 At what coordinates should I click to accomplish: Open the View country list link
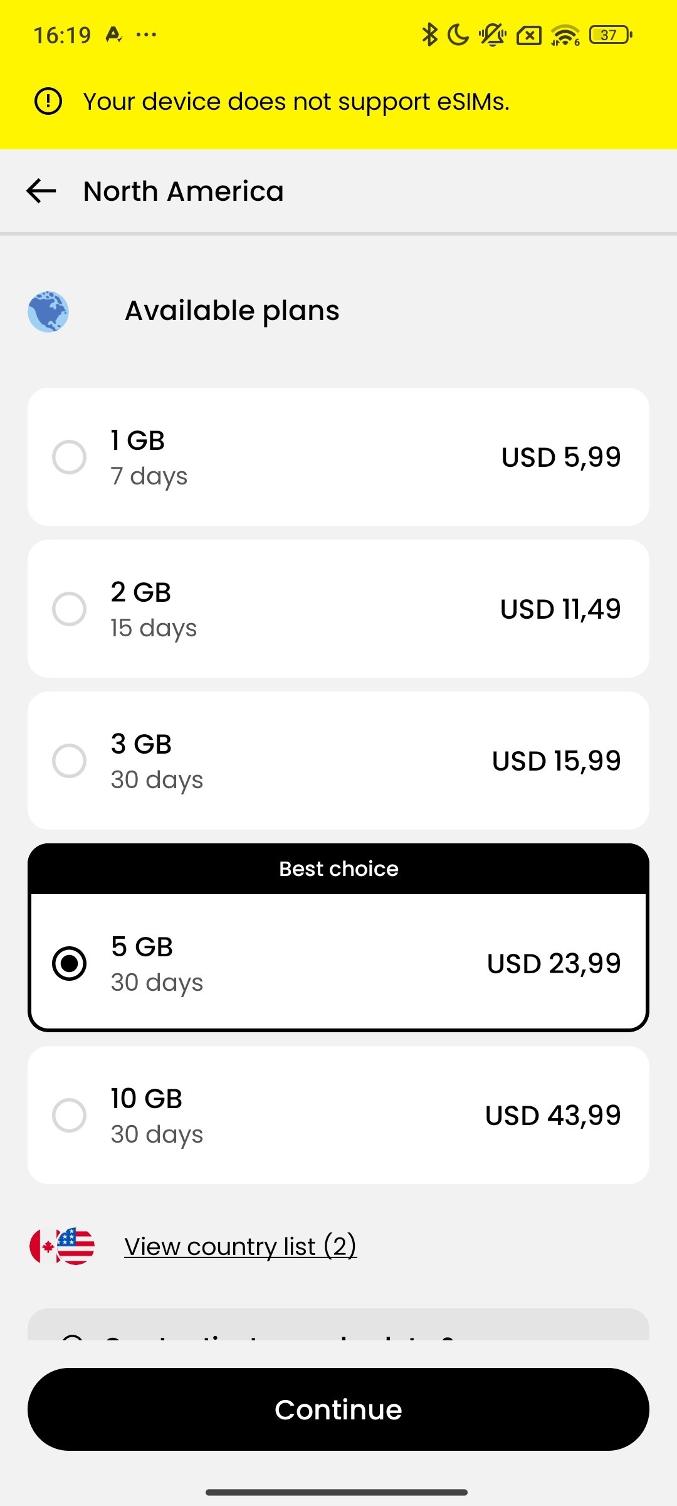[240, 1246]
